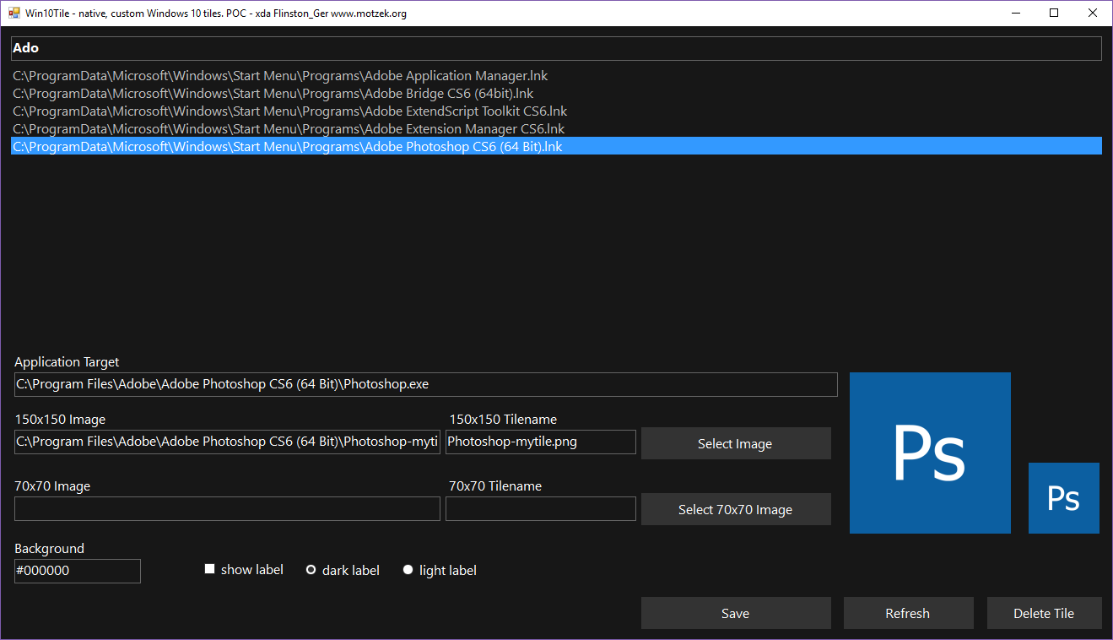
Task: Select the dark label radio button
Action: coord(311,570)
